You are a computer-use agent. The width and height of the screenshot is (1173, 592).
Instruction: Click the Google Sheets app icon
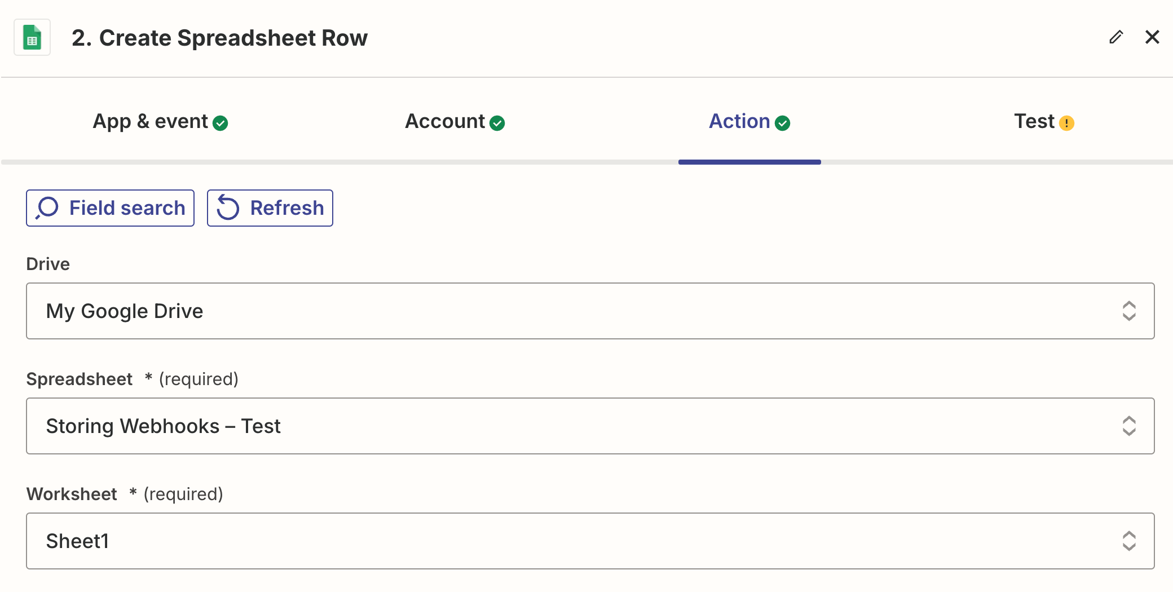[x=32, y=38]
